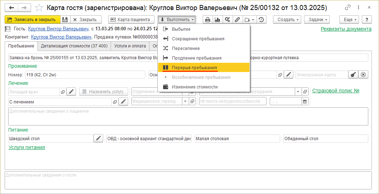
Task: Open help with the ? button
Action: click(x=367, y=20)
